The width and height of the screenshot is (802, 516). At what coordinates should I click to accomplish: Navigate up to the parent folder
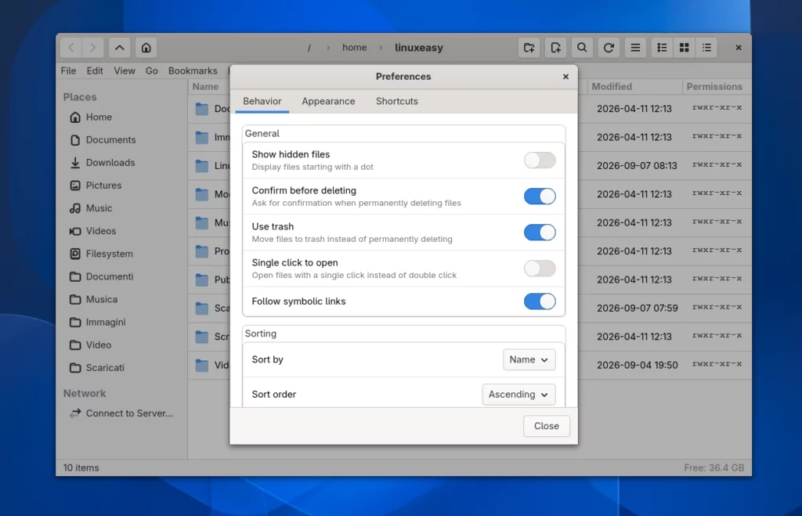click(119, 48)
